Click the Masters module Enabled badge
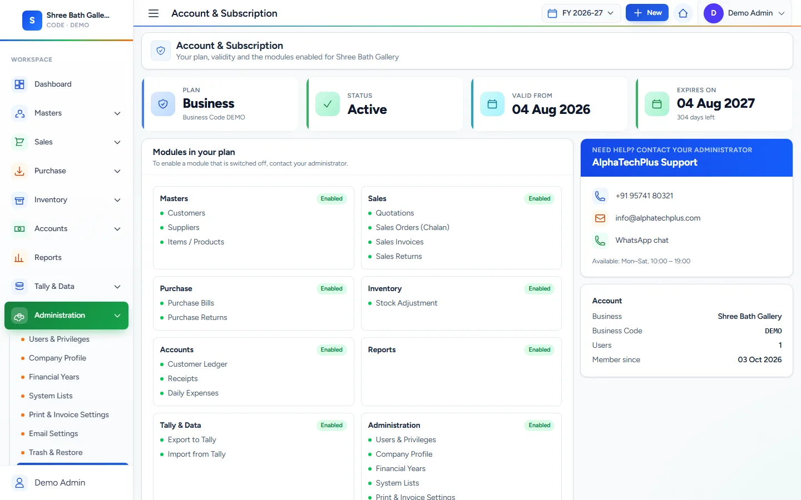This screenshot has height=500, width=801. (x=332, y=199)
